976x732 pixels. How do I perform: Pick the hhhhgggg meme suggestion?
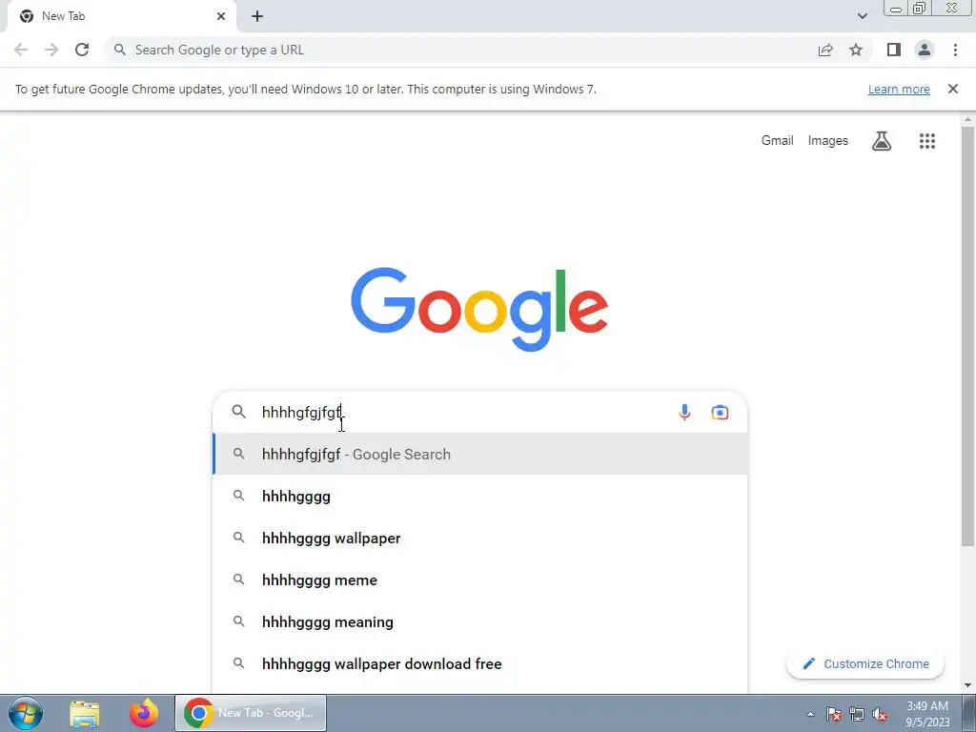[x=480, y=579]
